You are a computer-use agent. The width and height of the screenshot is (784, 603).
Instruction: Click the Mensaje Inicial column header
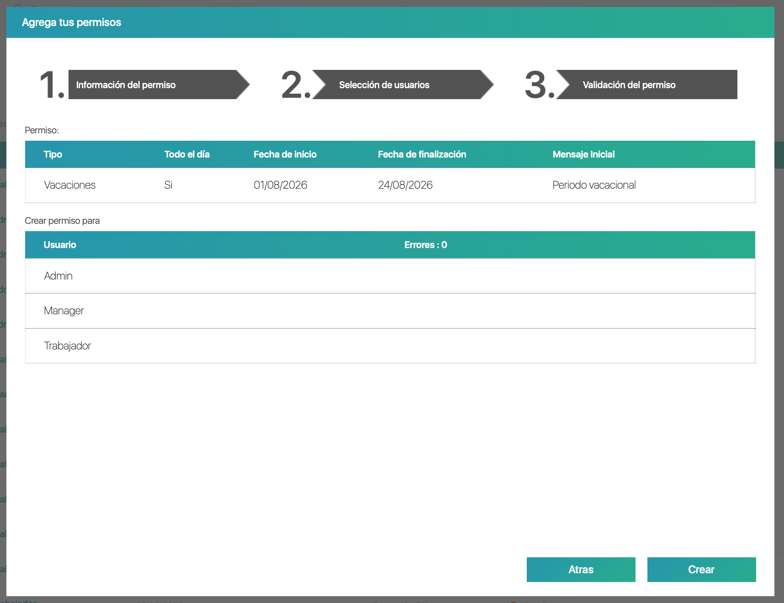coord(583,154)
